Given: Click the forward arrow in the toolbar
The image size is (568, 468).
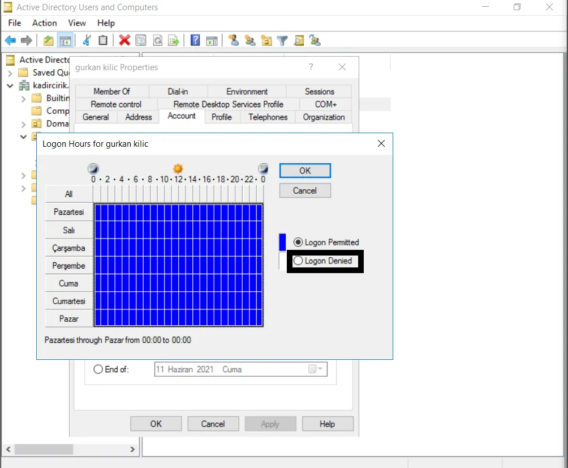Looking at the screenshot, I should [x=27, y=40].
